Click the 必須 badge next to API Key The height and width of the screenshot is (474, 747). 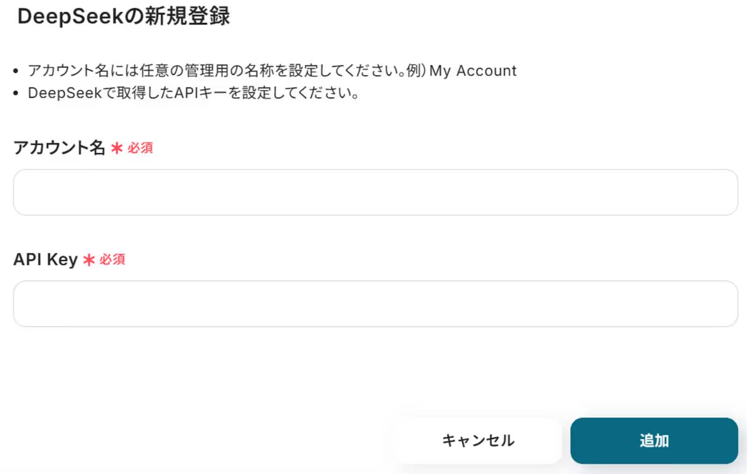113,260
